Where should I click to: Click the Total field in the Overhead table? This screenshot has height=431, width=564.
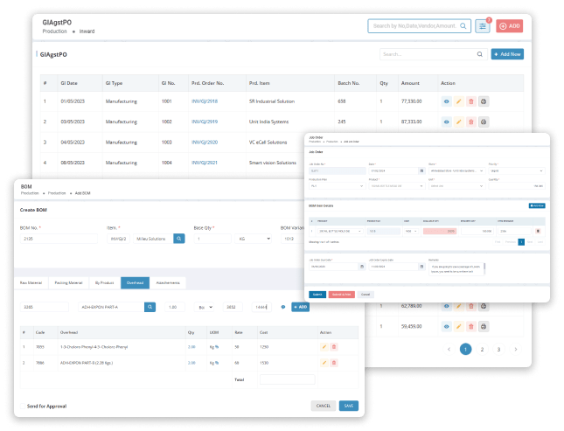(287, 379)
